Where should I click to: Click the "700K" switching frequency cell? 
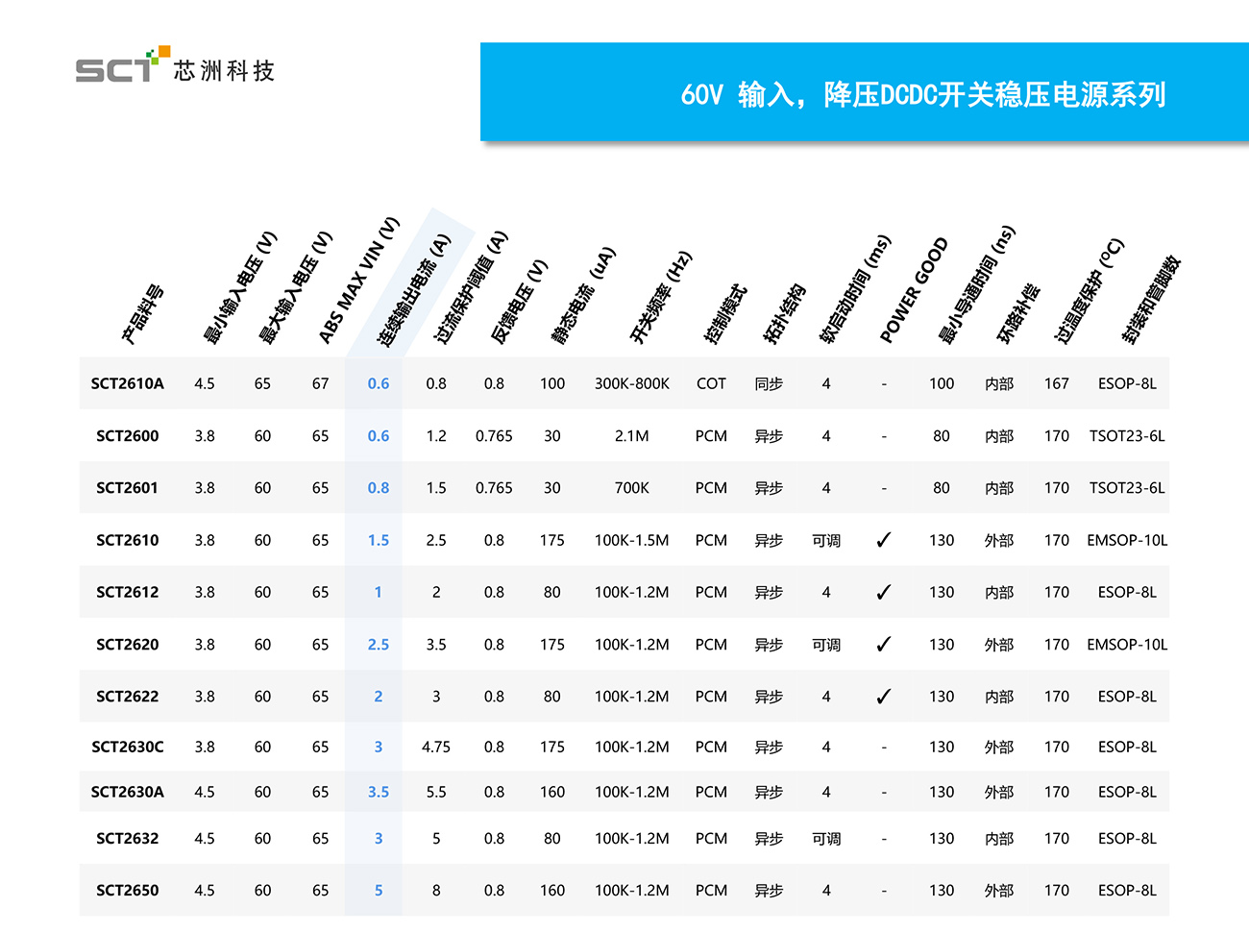click(632, 487)
